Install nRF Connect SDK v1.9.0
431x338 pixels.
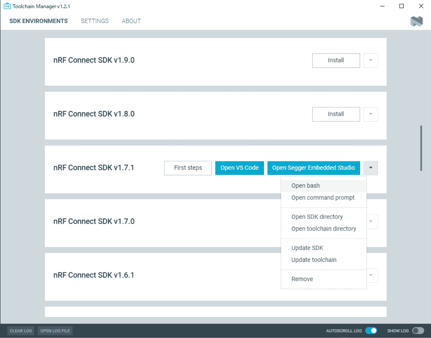point(336,60)
